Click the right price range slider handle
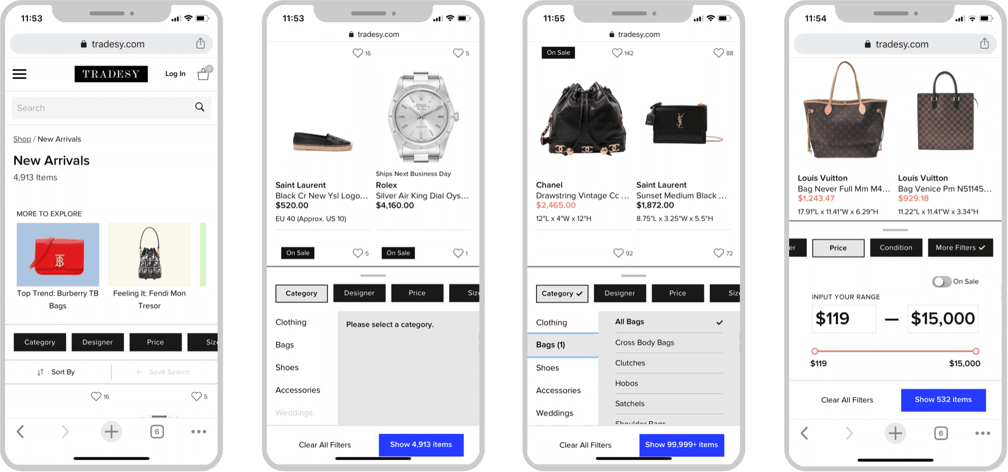Viewport: 1008px width, 472px height. tap(976, 351)
